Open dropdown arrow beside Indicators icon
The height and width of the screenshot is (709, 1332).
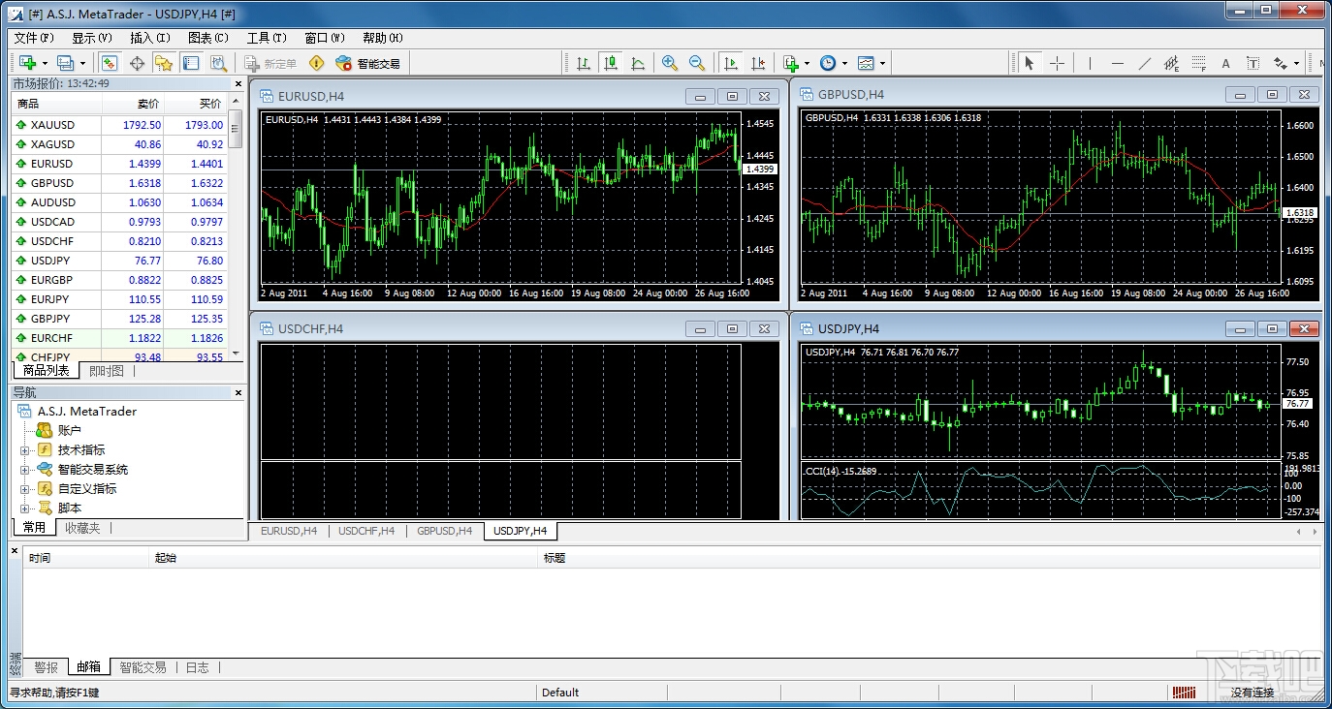[x=807, y=64]
